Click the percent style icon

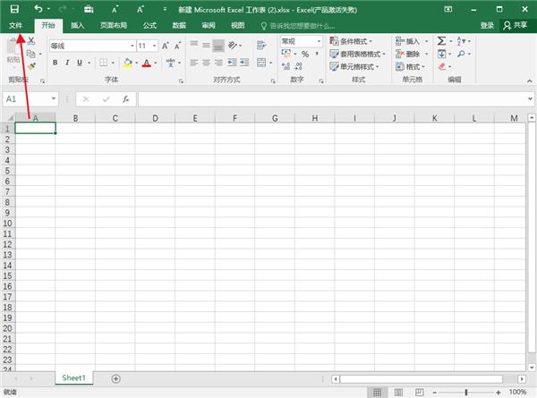pyautogui.click(x=304, y=55)
